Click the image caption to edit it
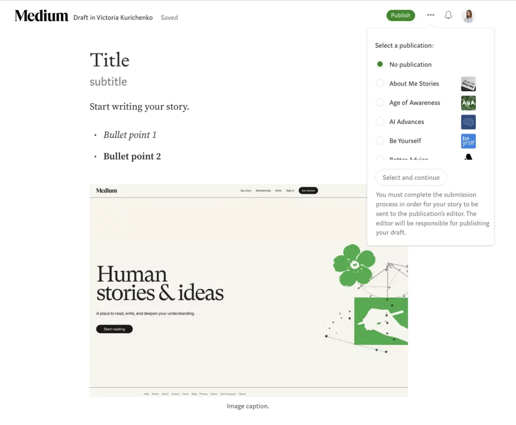The width and height of the screenshot is (516, 425). point(247,406)
